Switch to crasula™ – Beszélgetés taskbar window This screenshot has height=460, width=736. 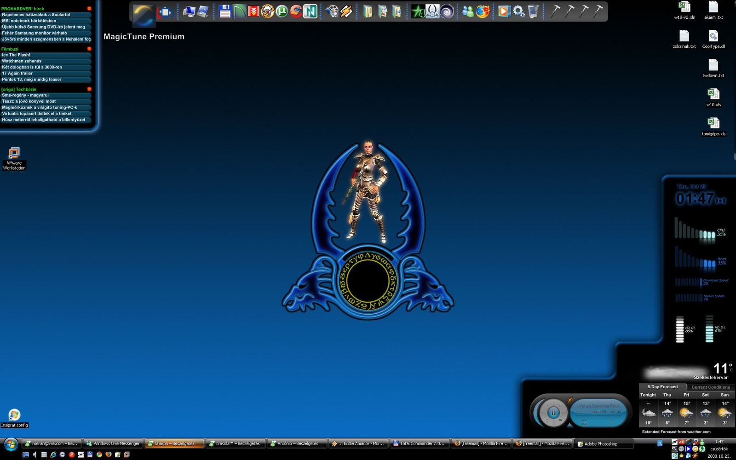click(236, 443)
